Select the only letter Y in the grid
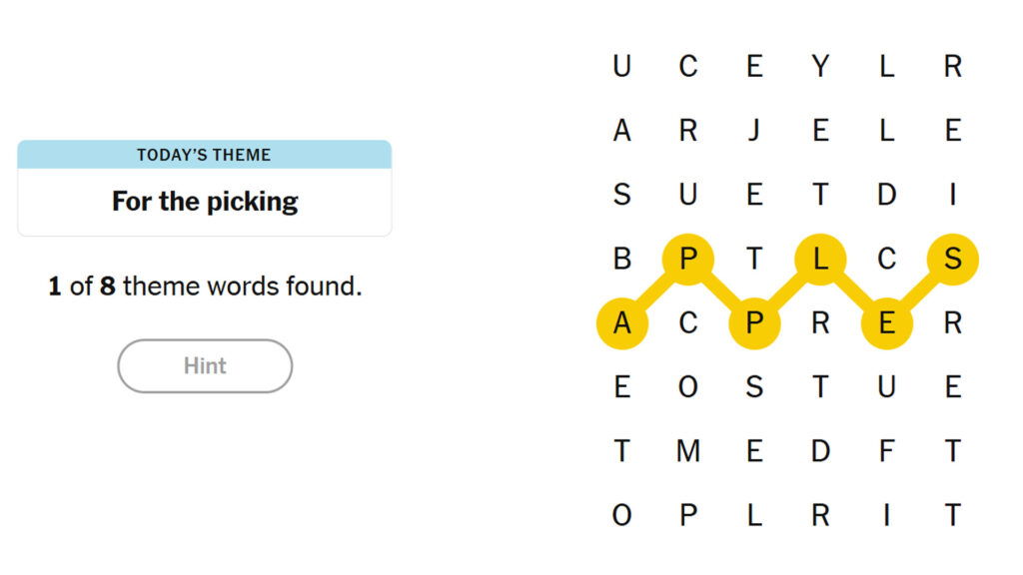The height and width of the screenshot is (575, 1023). 820,67
